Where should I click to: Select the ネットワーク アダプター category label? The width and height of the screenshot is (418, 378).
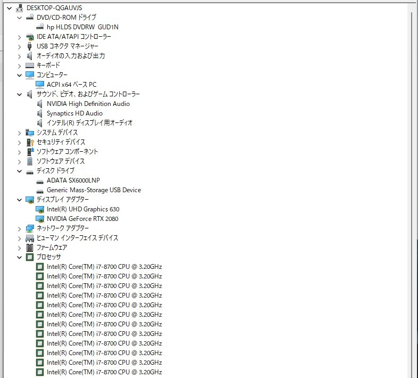coord(63,228)
